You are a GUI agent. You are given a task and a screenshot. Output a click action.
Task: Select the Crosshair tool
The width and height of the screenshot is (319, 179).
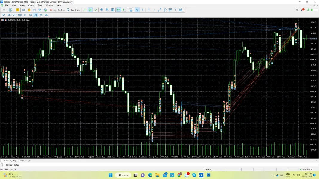pyautogui.click(x=143, y=10)
